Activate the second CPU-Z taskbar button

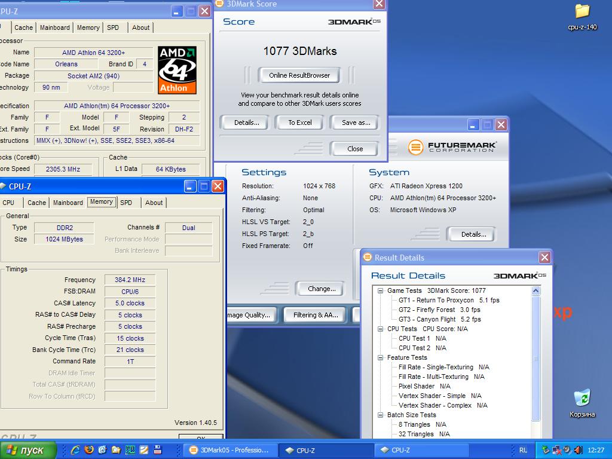(x=421, y=450)
